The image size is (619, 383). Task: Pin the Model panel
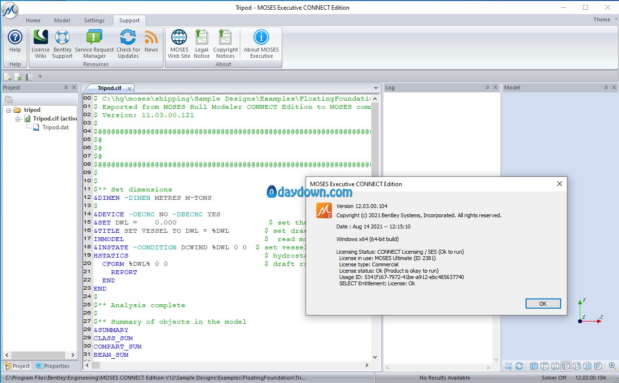point(606,87)
